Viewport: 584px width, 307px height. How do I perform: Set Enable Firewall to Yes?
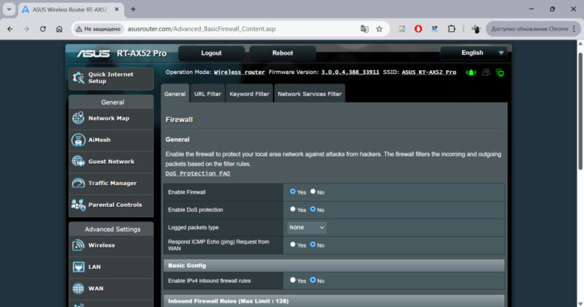[x=293, y=192]
